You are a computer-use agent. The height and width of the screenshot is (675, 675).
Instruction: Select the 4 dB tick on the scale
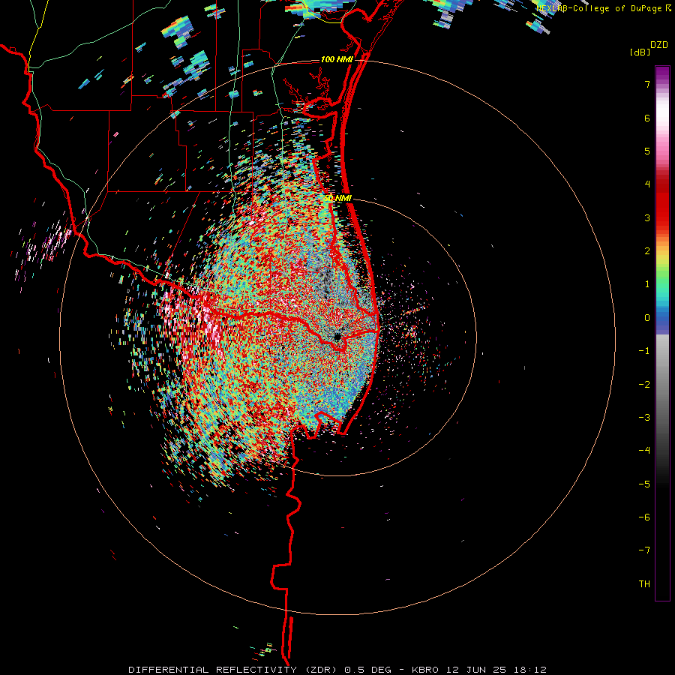coord(647,184)
